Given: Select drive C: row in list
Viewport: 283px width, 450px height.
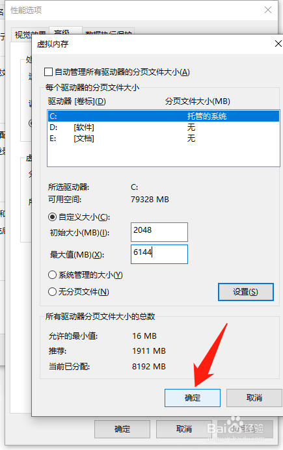Looking at the screenshot, I should pos(163,116).
